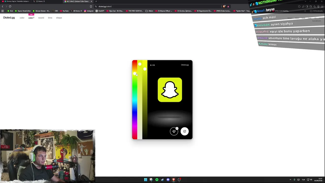Screen dimensions: 325x183
Task: Click the browser back arrow
Action: tap(3, 6)
